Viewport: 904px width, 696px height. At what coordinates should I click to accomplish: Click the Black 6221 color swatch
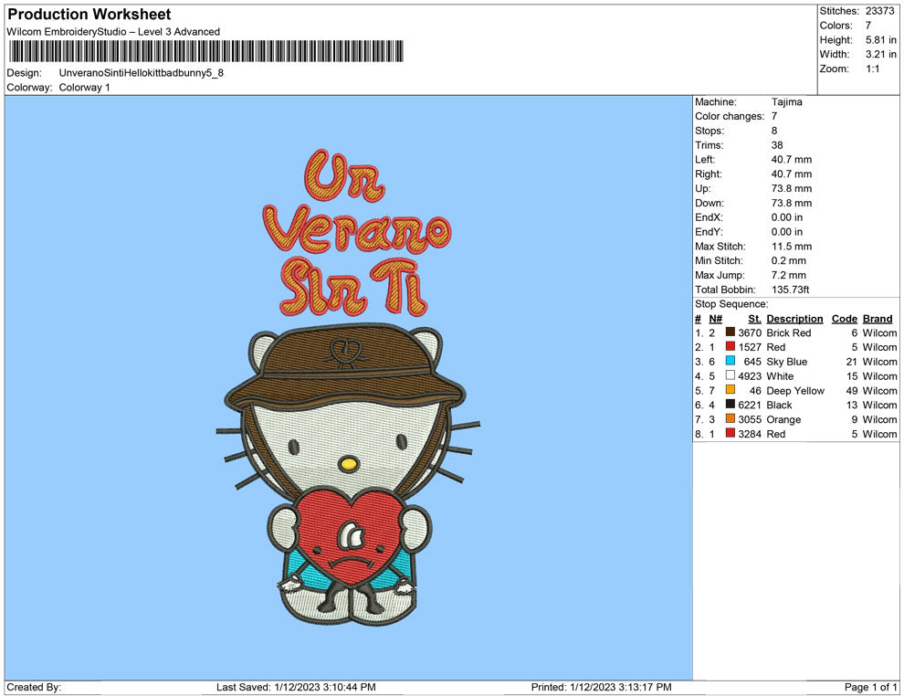click(730, 405)
